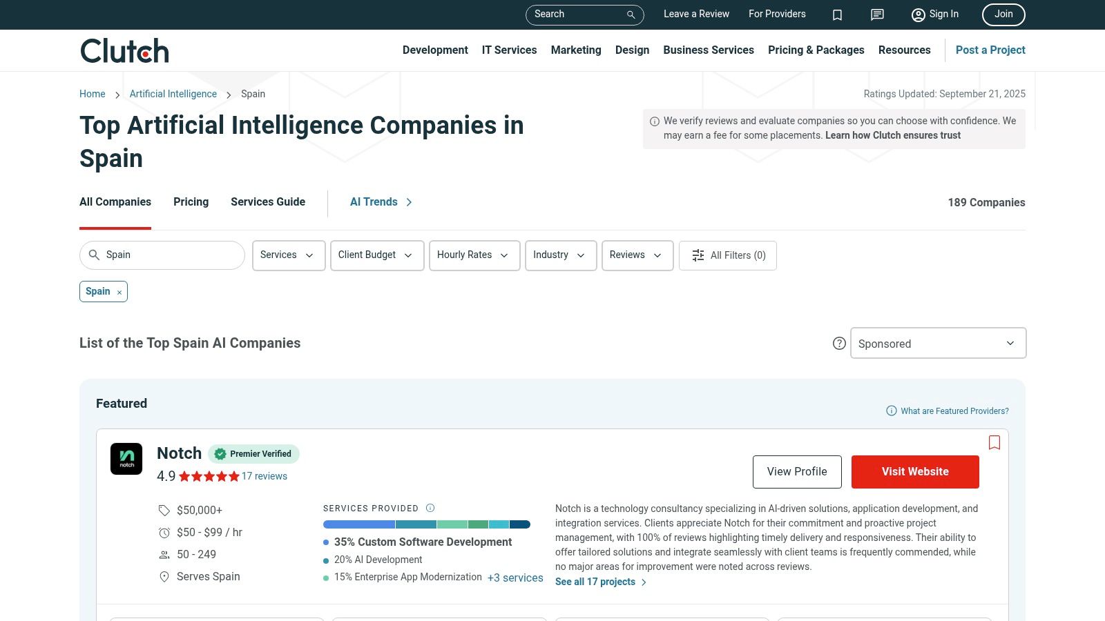
Task: Open the IT Services menu
Action: point(509,50)
